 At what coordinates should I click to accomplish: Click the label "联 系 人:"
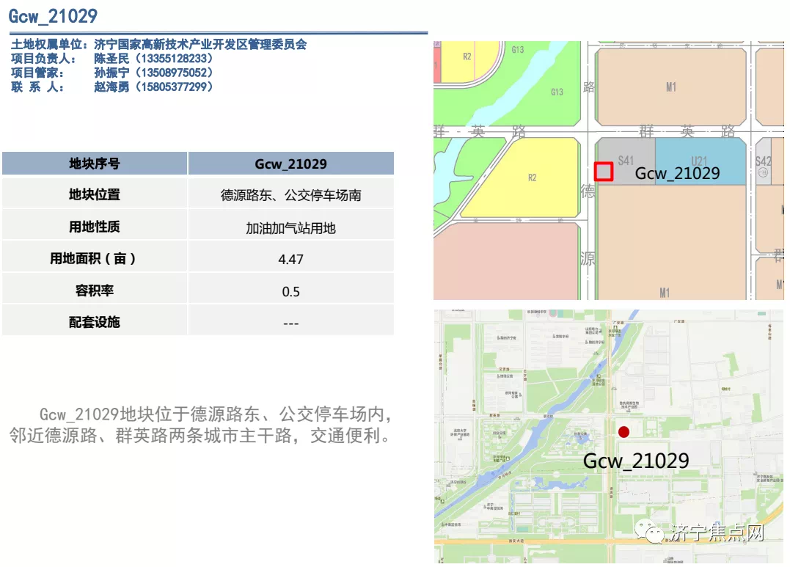[x=37, y=87]
